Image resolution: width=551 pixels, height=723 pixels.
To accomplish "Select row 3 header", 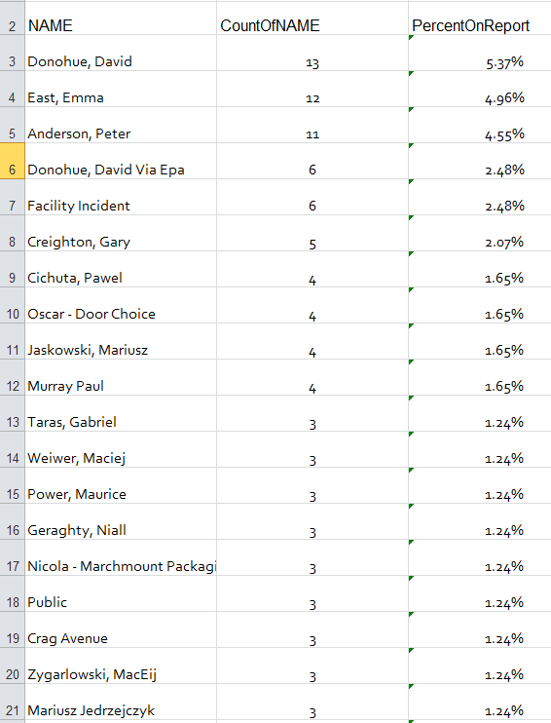I will (12, 53).
